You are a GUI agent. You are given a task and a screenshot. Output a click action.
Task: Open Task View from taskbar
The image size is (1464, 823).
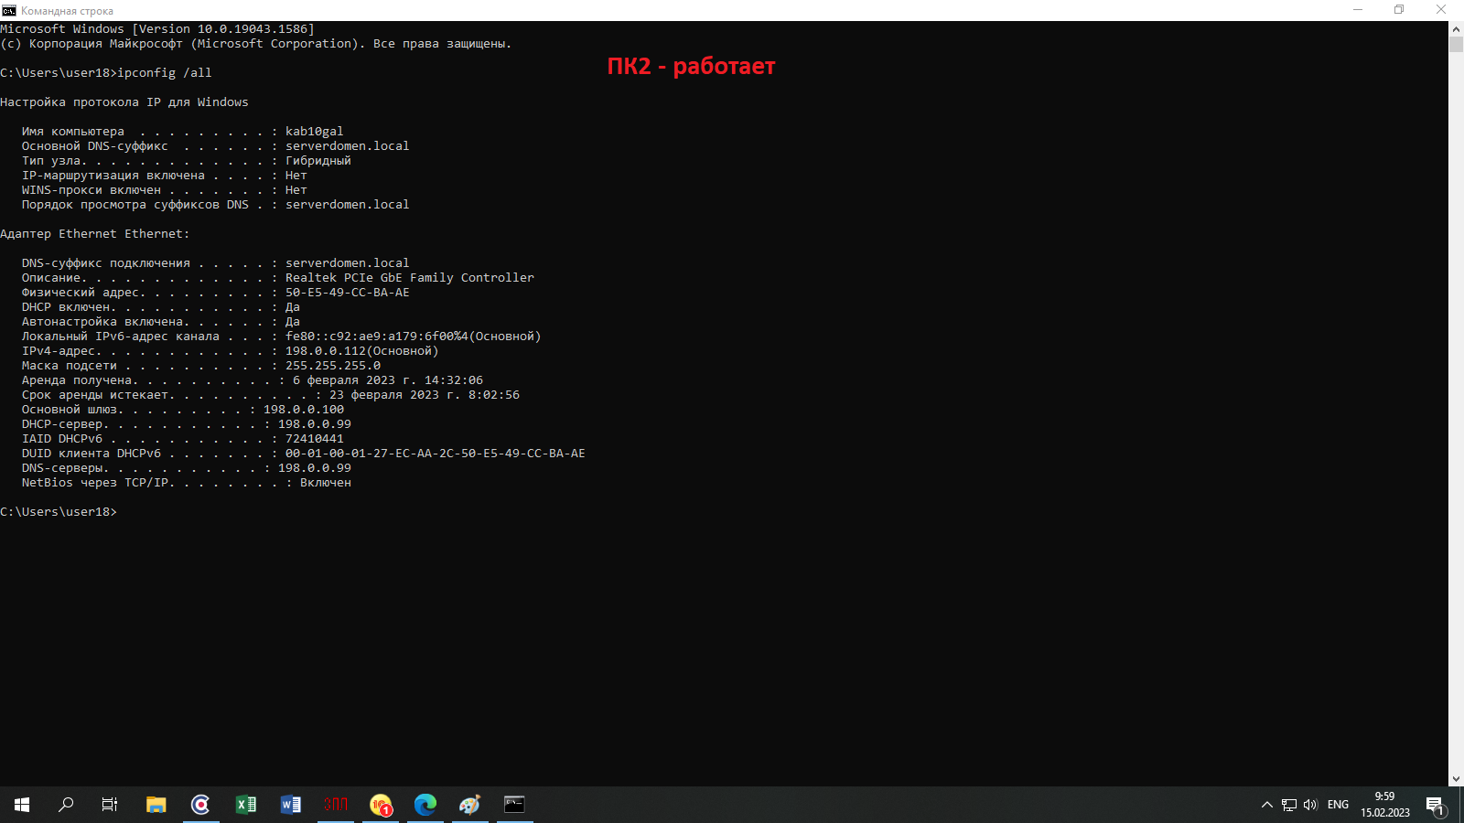[x=110, y=805]
